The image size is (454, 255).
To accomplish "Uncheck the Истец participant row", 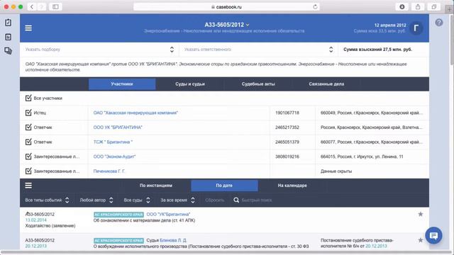I will pyautogui.click(x=28, y=113).
